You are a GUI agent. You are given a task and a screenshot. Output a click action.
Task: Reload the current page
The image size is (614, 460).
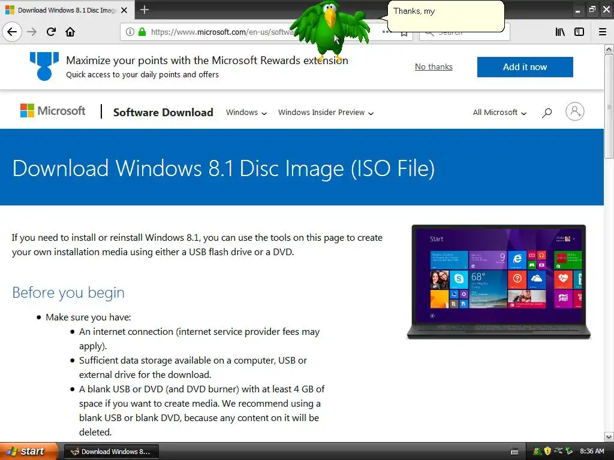51,32
